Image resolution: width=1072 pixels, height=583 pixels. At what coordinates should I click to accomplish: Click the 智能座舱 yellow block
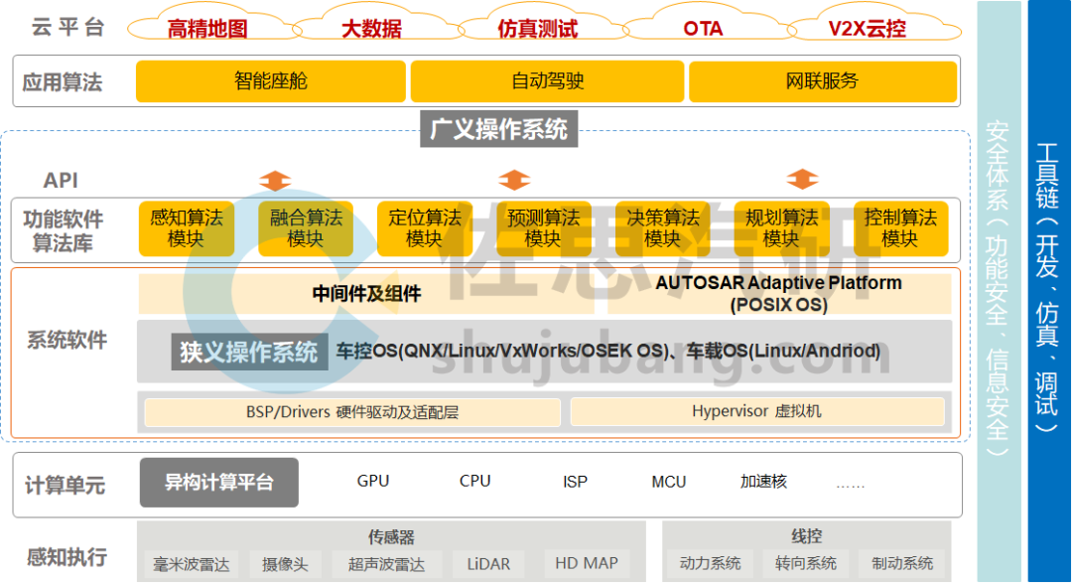click(271, 81)
